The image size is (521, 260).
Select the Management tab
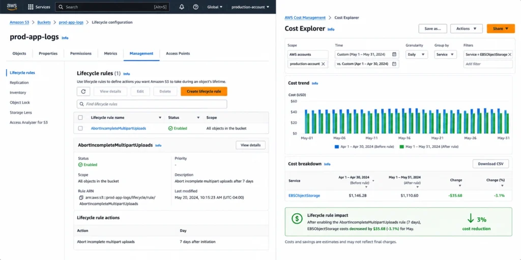(141, 53)
